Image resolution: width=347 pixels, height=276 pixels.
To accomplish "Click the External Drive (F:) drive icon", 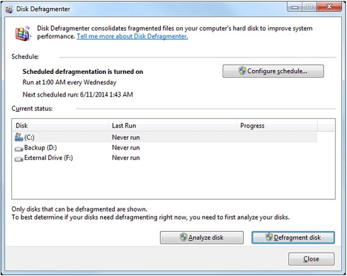I will [x=19, y=159].
